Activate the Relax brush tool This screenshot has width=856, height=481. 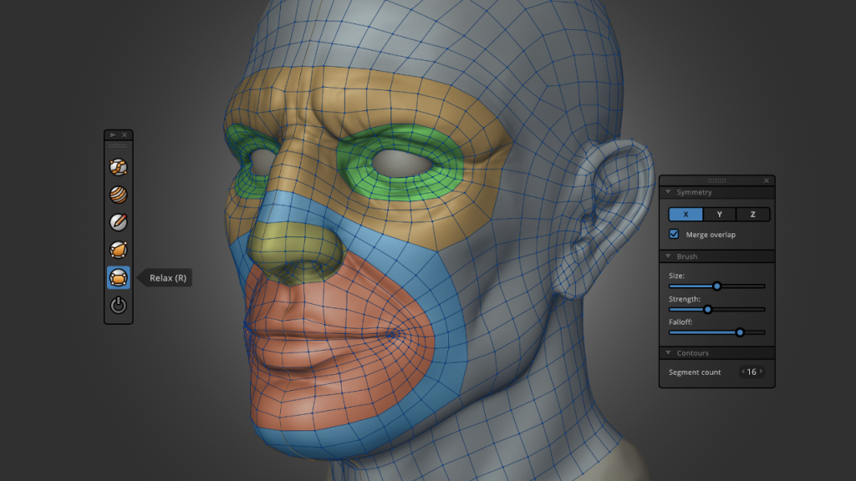point(117,276)
